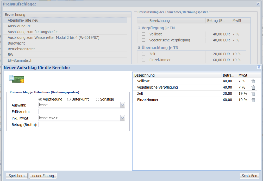Open the Auswahl dropdown

[x=122, y=105]
